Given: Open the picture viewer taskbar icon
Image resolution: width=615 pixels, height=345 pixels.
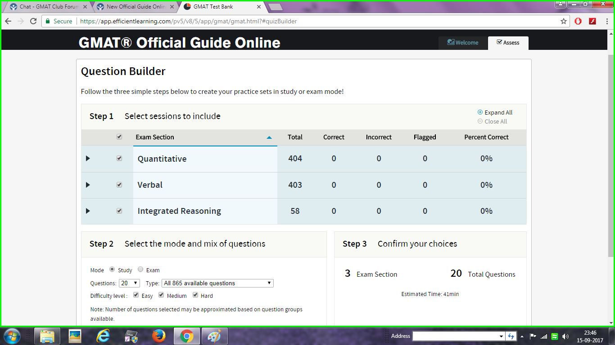Looking at the screenshot, I should (75, 336).
